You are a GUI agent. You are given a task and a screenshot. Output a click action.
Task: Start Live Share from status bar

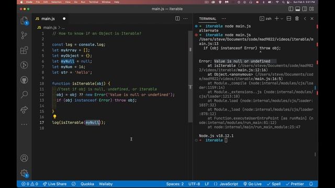pos(54,184)
